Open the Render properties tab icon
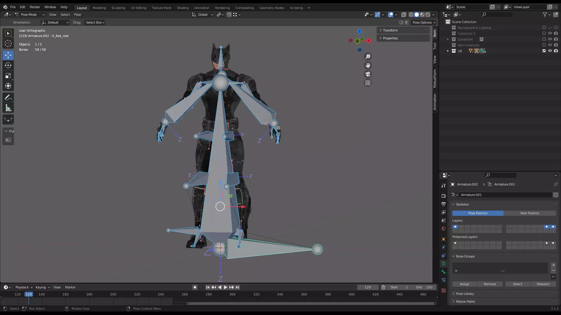The image size is (561, 315). click(444, 196)
